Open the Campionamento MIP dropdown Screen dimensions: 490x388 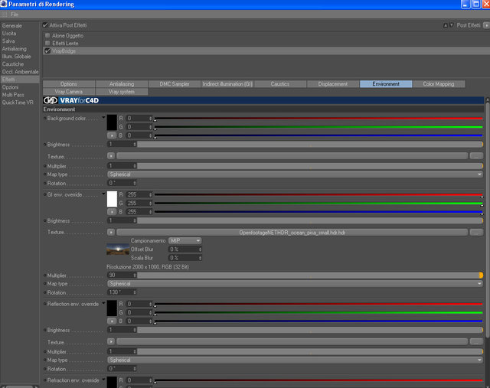(185, 240)
